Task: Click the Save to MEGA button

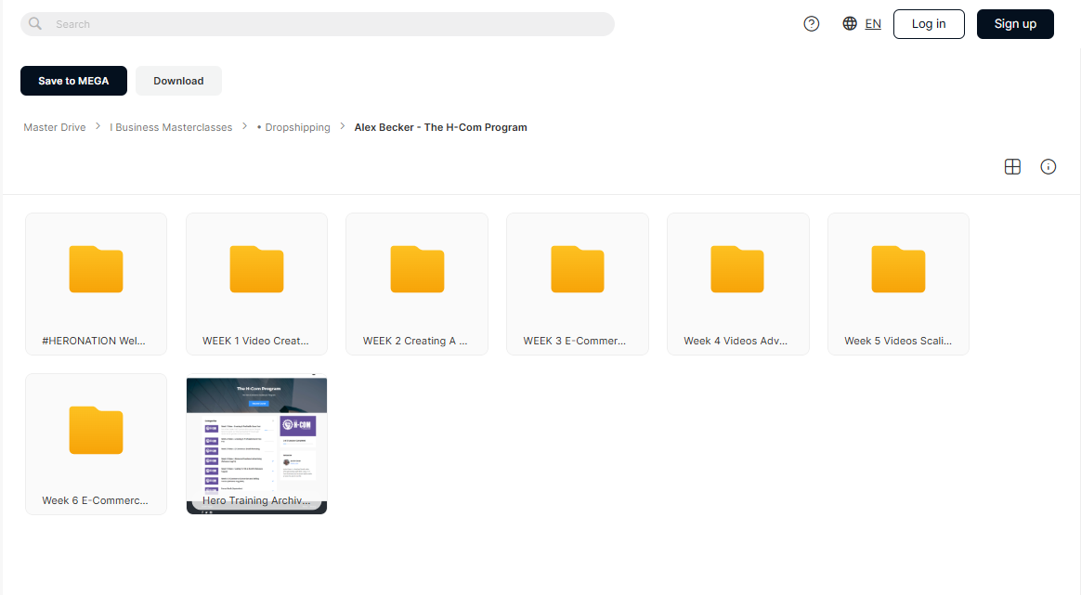Action: click(x=73, y=81)
